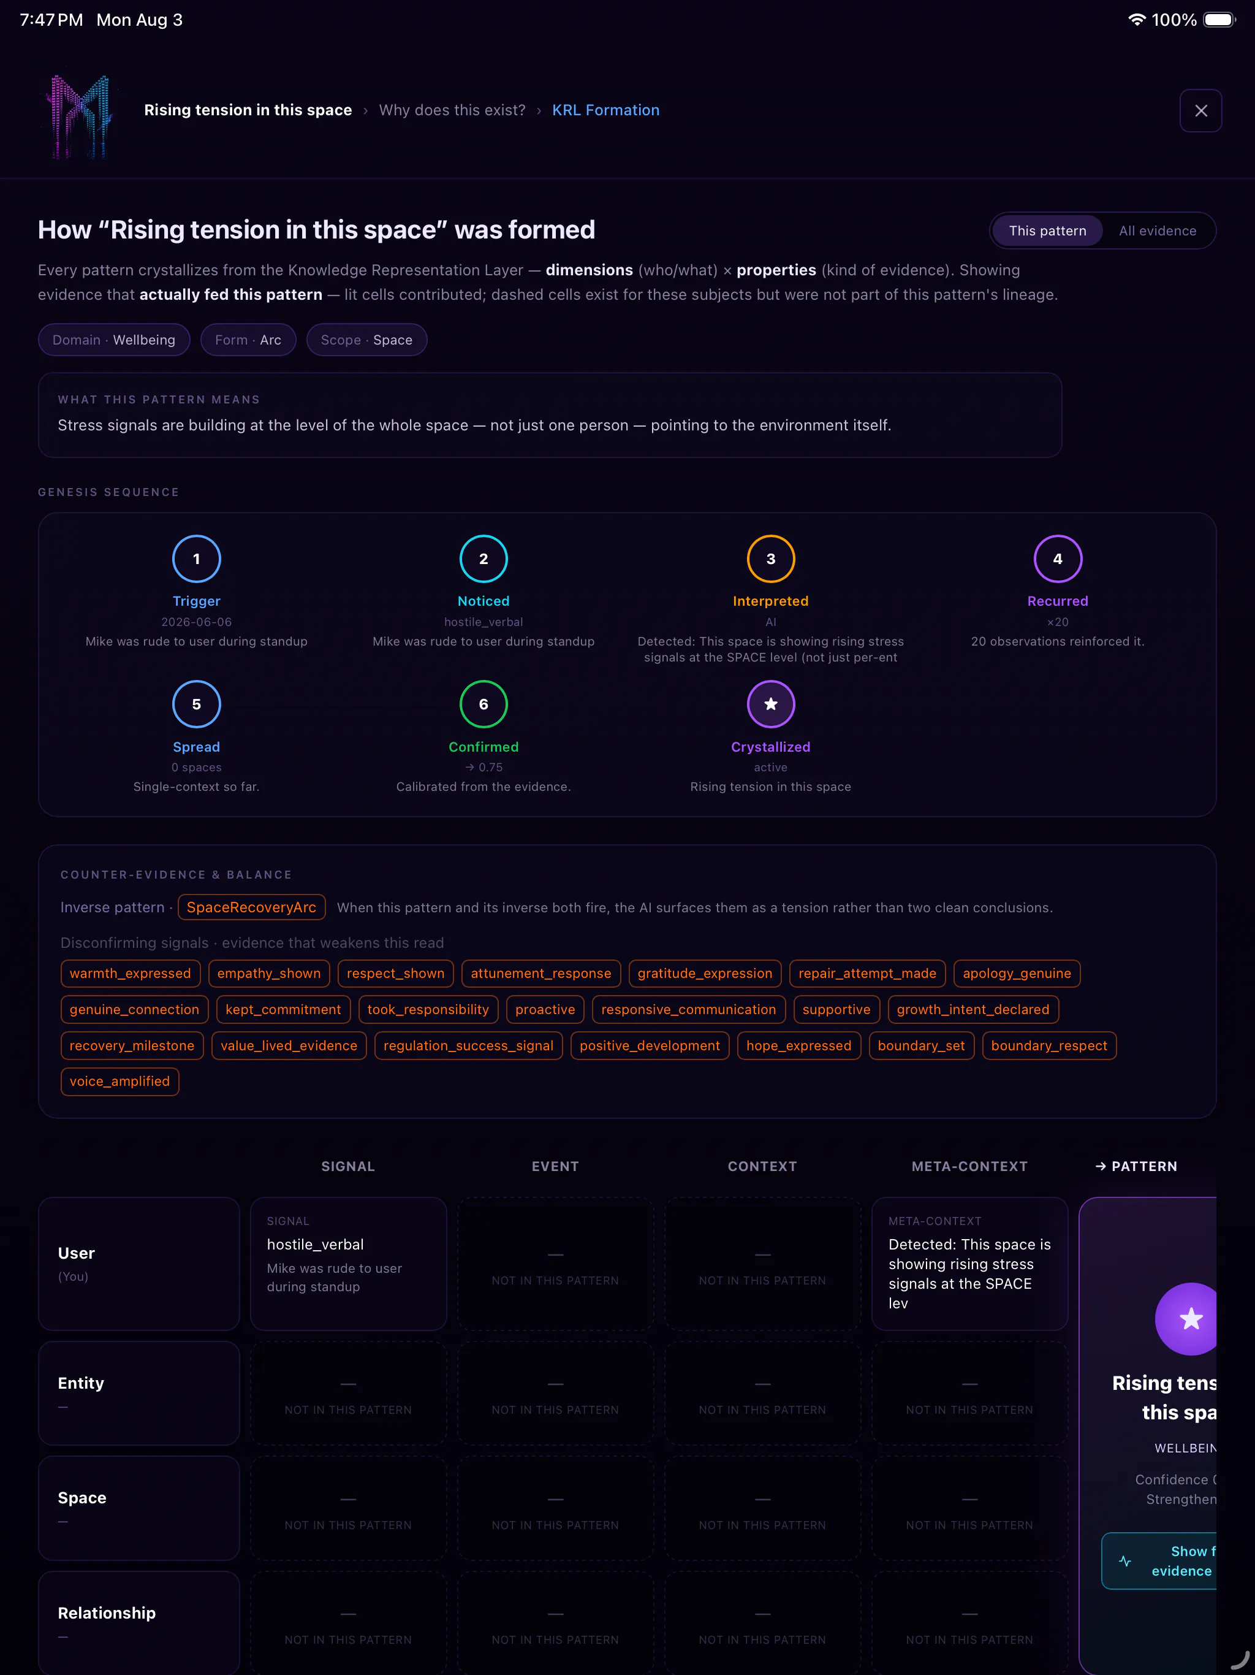The height and width of the screenshot is (1675, 1255).
Task: Select the Interpreted step 3 circle
Action: 770,559
